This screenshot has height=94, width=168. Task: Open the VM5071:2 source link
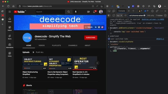tap(160, 39)
